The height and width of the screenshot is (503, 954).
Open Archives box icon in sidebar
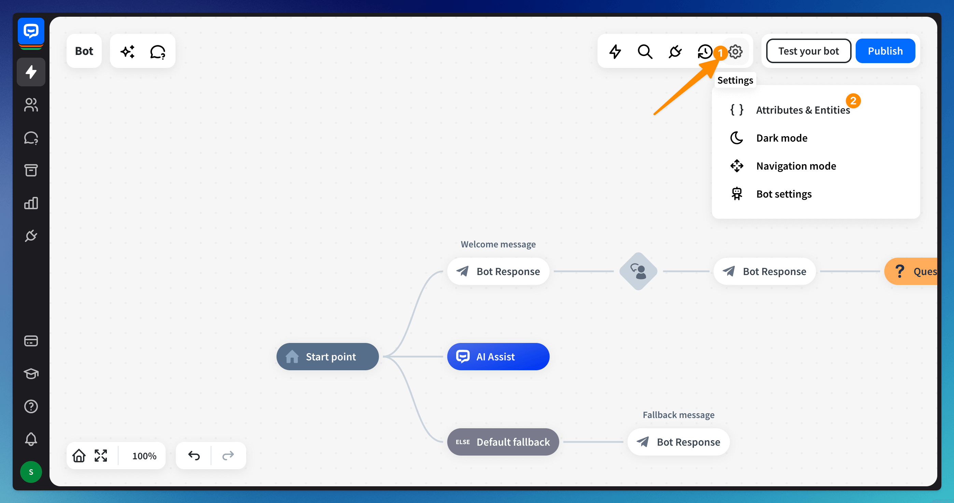pos(31,170)
